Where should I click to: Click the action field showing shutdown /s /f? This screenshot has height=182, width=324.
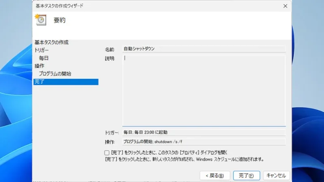204,142
